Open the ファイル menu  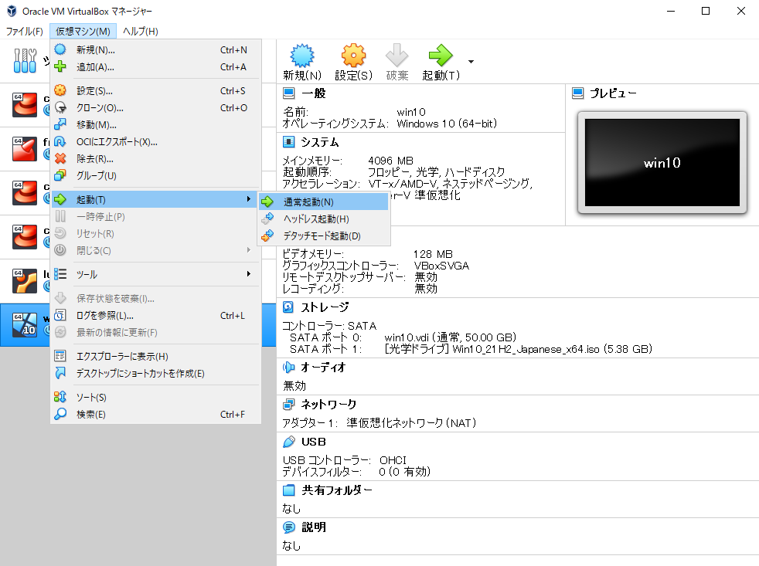(x=26, y=31)
